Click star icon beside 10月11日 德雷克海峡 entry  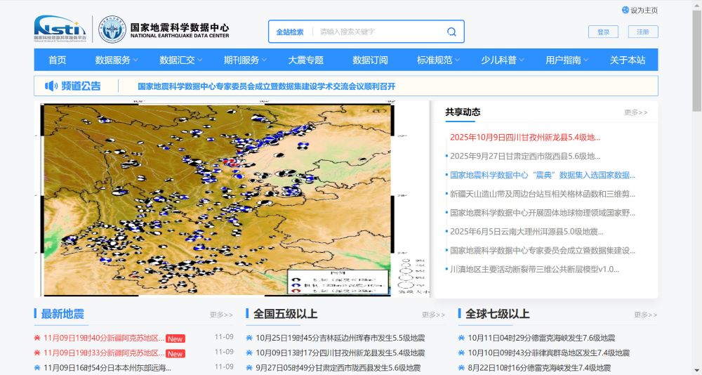click(x=461, y=338)
